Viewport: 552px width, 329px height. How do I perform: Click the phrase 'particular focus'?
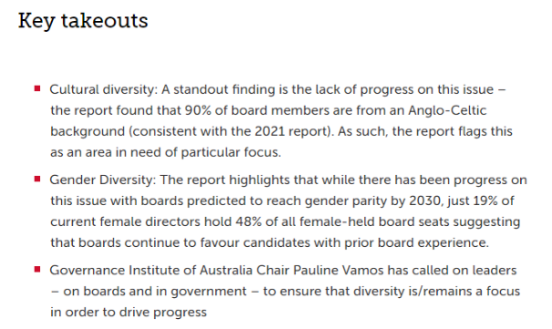click(230, 152)
